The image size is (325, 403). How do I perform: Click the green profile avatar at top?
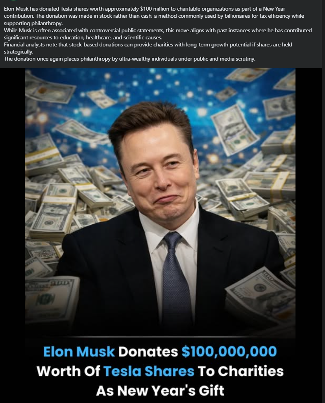[13, 0]
